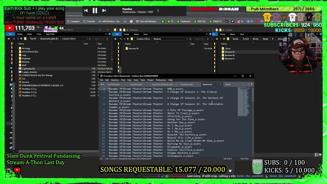Change the Plain Text syntax in status bar
327x184 pixels.
[244, 159]
